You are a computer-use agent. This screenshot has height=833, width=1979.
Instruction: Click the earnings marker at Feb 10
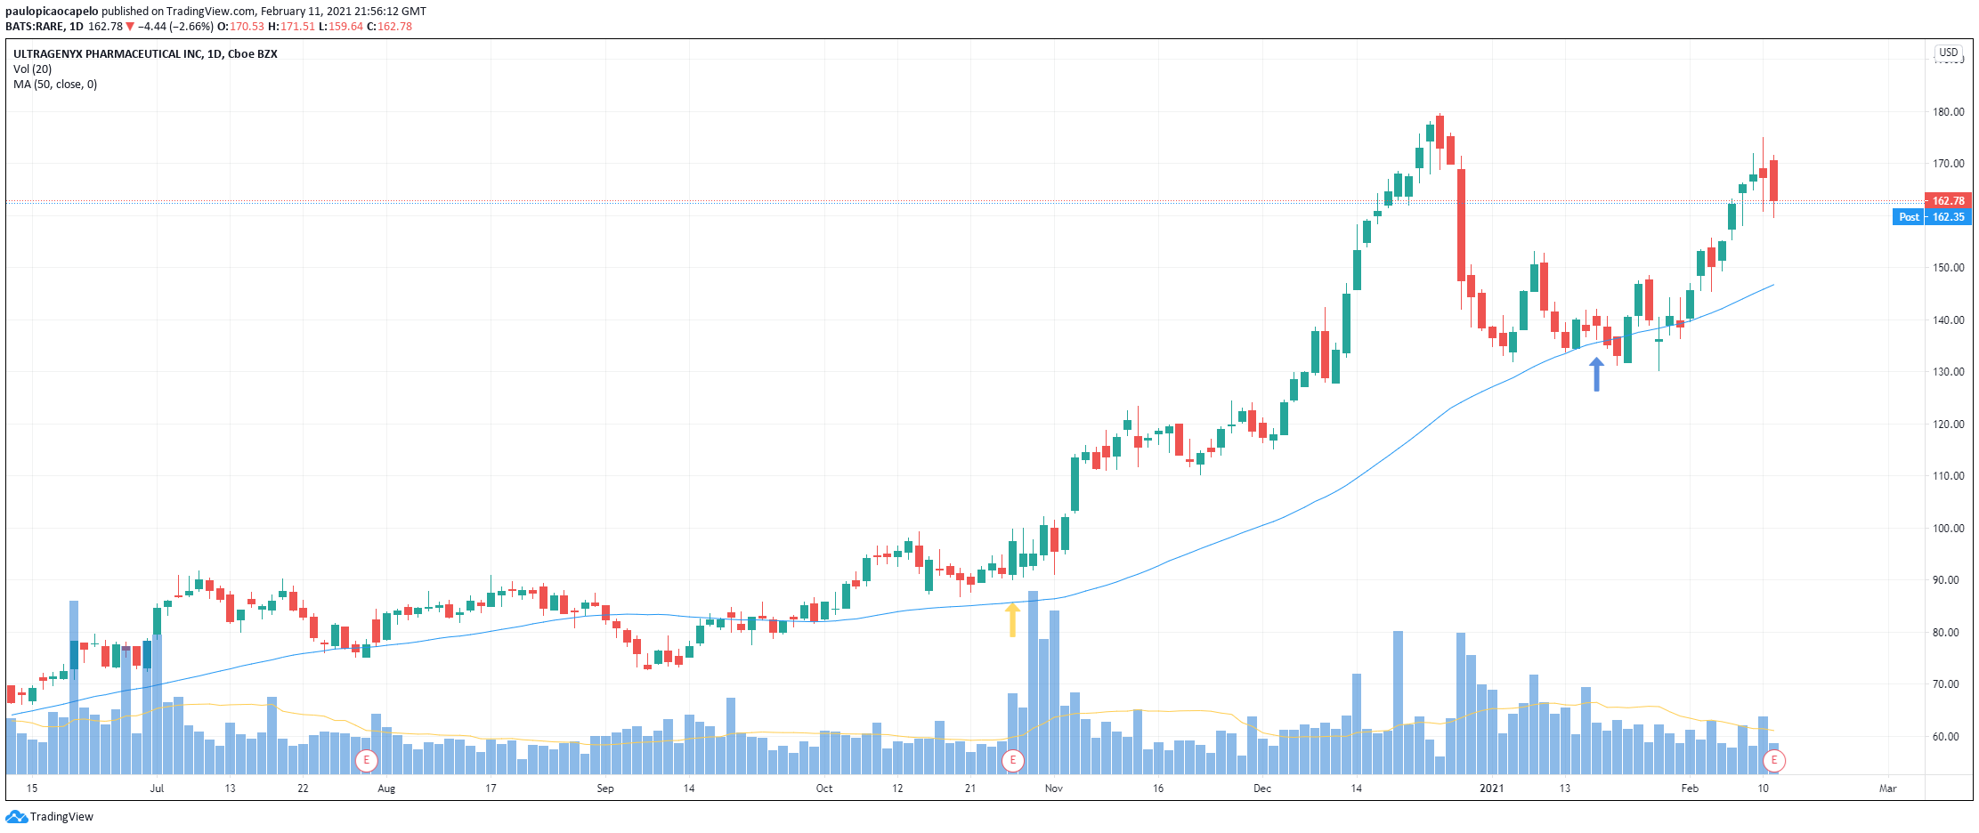click(1774, 761)
